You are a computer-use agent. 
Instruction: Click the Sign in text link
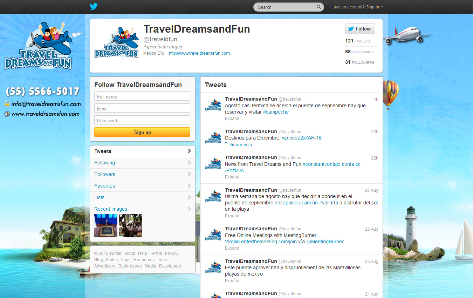[x=372, y=7]
